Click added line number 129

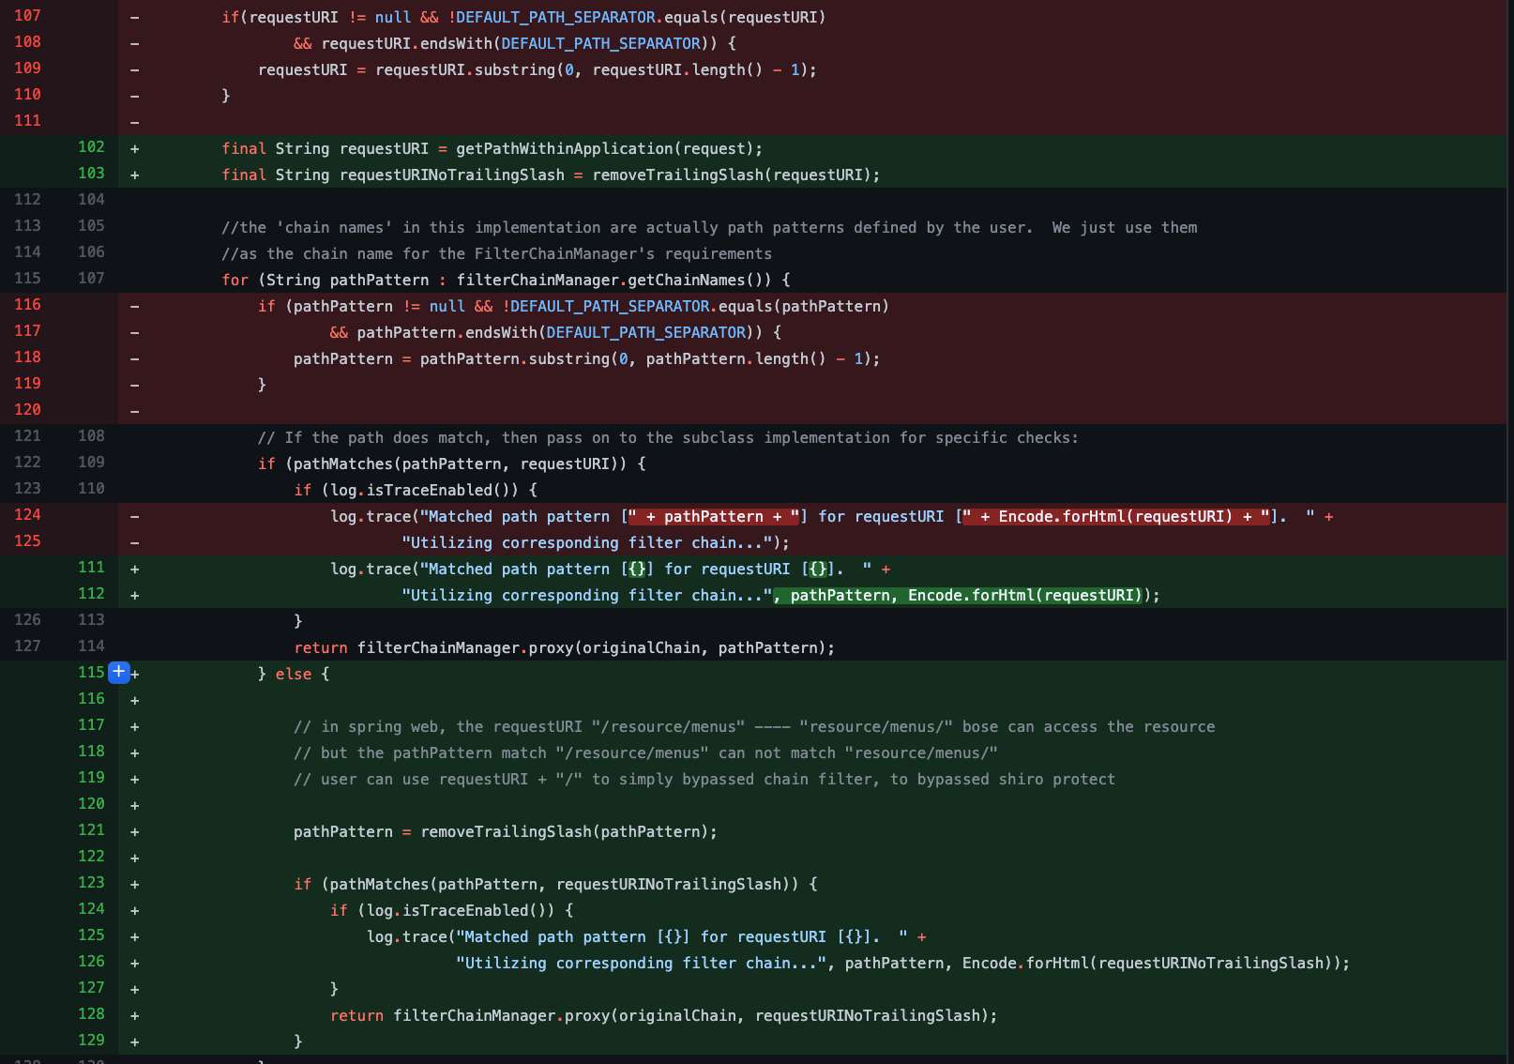[91, 1041]
